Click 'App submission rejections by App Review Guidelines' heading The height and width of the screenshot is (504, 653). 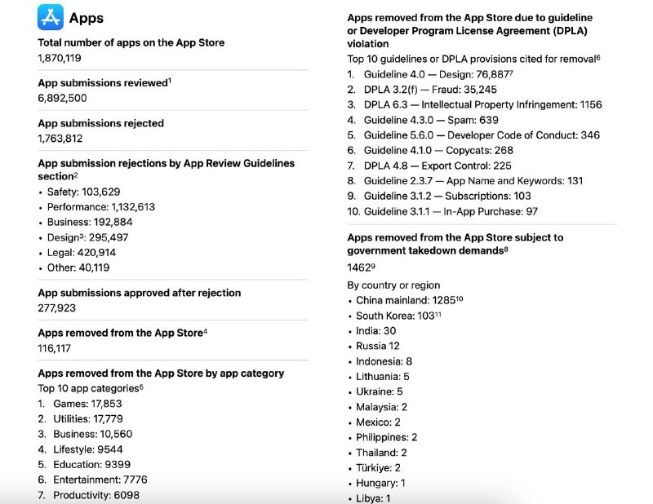167,170
